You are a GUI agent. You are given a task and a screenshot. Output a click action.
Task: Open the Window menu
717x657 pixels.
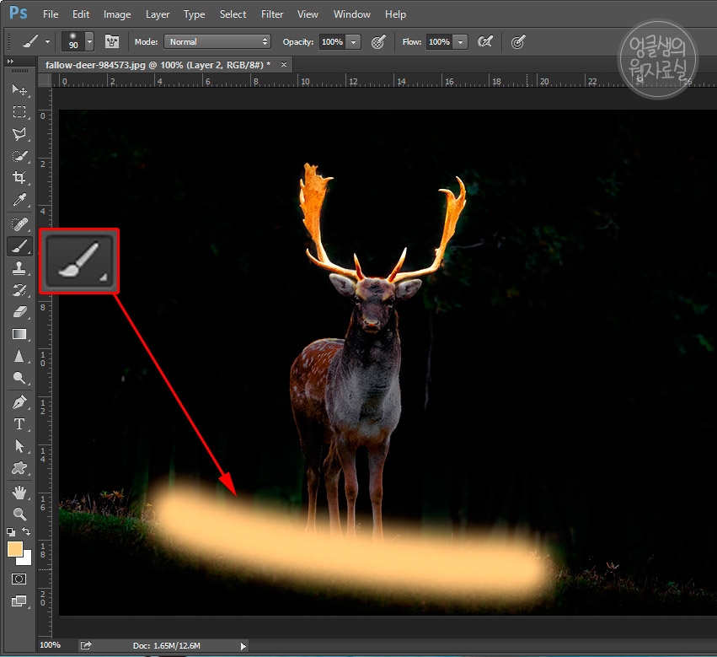(x=351, y=14)
